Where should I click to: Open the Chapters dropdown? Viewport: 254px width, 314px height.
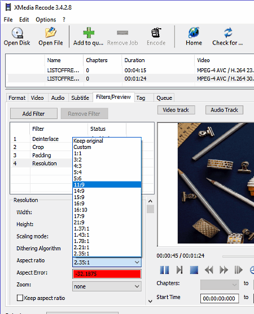(x=220, y=285)
